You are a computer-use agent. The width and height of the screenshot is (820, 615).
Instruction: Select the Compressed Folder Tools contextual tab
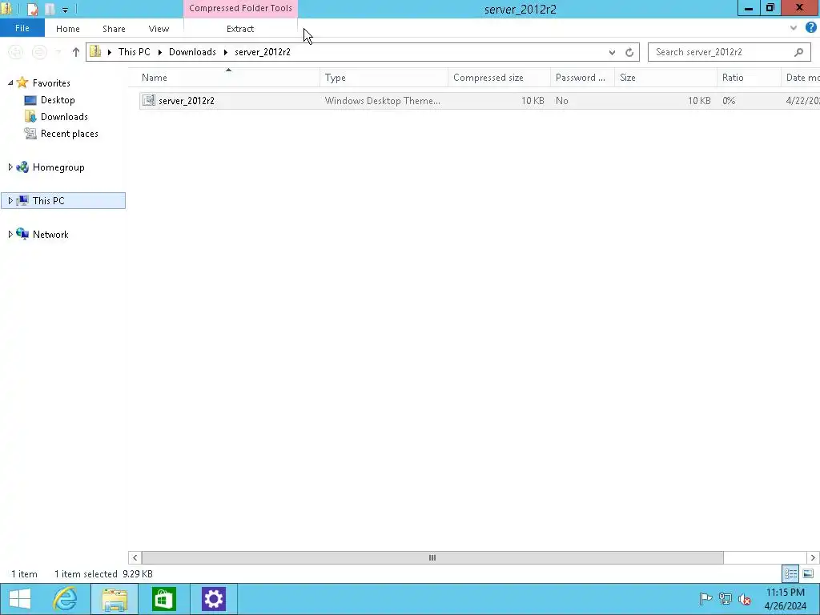pyautogui.click(x=240, y=8)
